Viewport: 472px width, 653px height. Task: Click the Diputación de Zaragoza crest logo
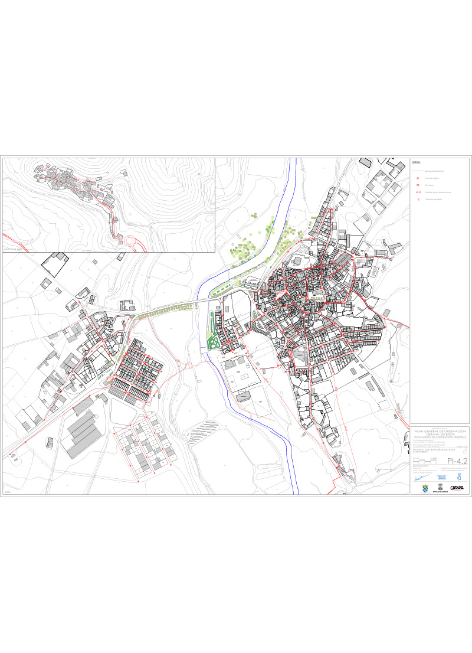point(440,488)
